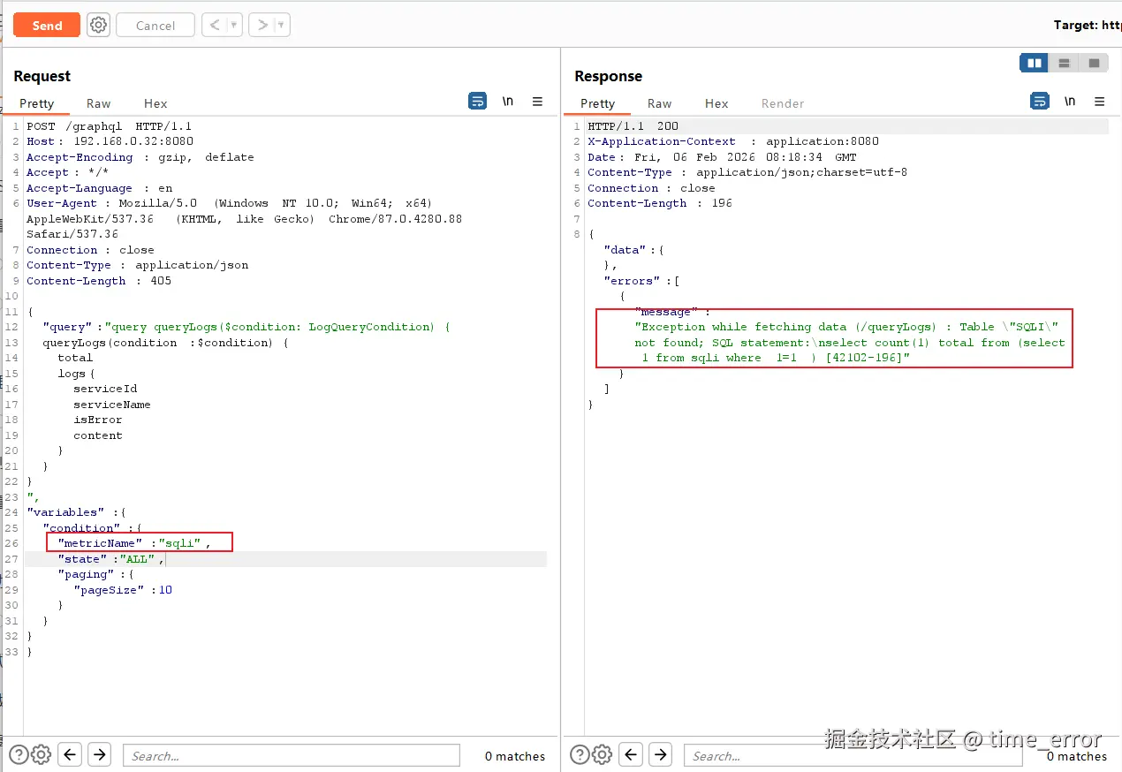Open Request panel hamburger menu
The height and width of the screenshot is (772, 1122).
[537, 102]
